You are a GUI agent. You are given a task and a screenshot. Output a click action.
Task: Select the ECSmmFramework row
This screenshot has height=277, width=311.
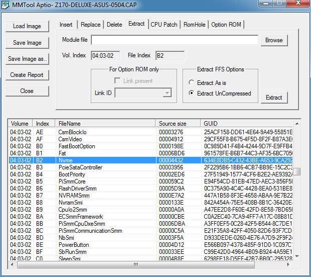click(151, 217)
